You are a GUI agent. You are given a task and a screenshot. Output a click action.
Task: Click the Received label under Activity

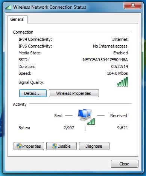point(119,116)
